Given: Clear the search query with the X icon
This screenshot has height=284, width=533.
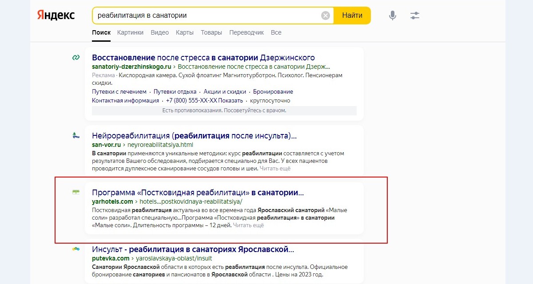Looking at the screenshot, I should [x=326, y=16].
